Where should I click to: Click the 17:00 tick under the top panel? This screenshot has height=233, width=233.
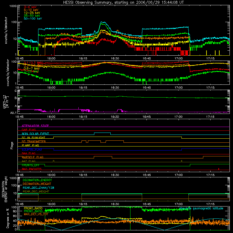pyautogui.click(x=179, y=59)
